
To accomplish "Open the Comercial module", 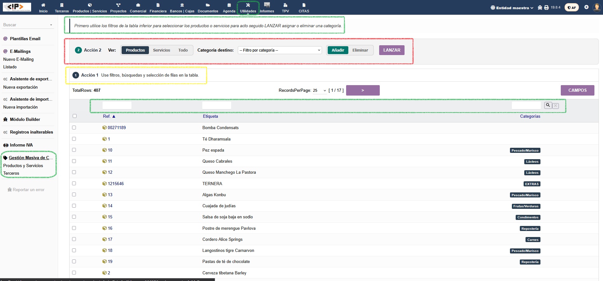I will (x=138, y=8).
